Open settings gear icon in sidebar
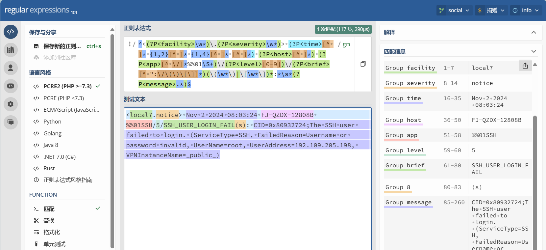This screenshot has height=250, width=546. 11,104
